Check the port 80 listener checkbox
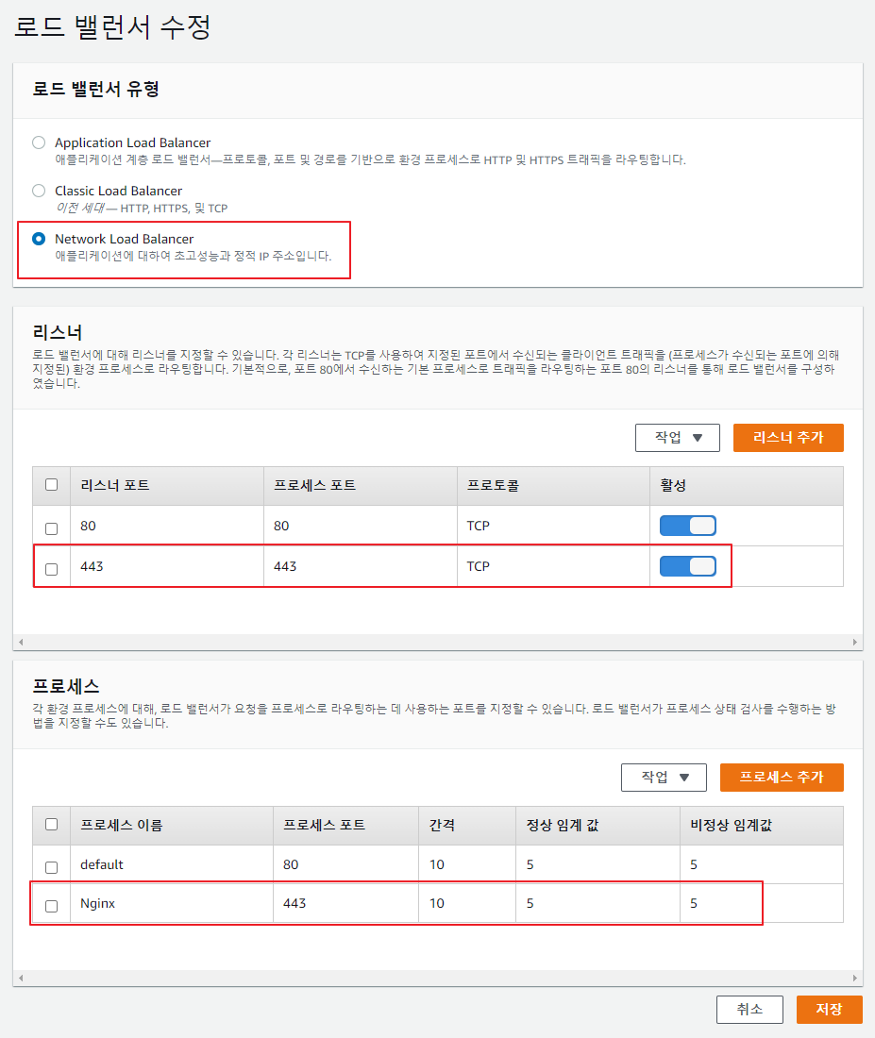This screenshot has width=875, height=1038. pyautogui.click(x=52, y=527)
